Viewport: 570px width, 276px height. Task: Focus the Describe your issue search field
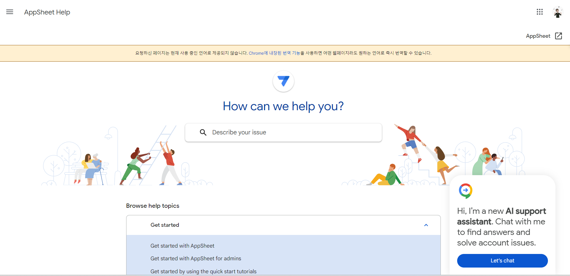click(x=283, y=132)
